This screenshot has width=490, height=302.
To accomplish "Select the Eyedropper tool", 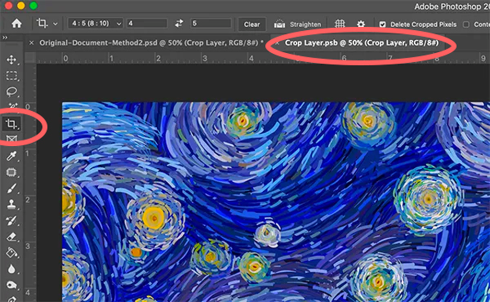I will (x=11, y=156).
